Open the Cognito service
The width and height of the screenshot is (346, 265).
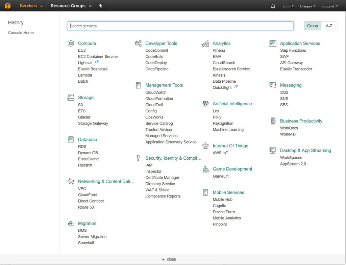pyautogui.click(x=219, y=206)
